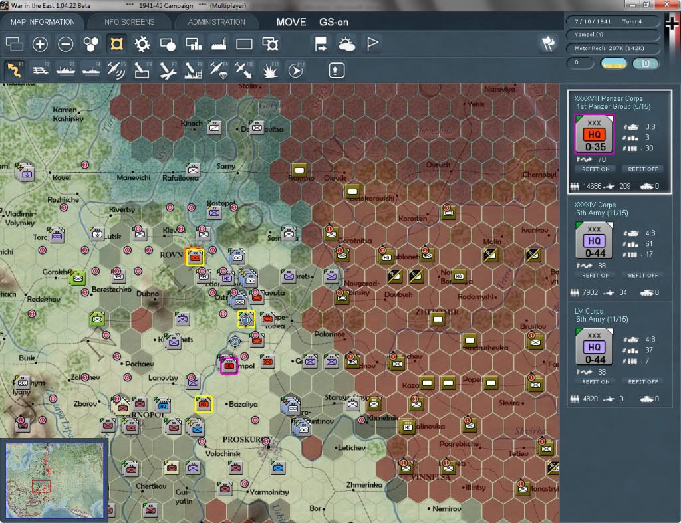681x523 pixels.
Task: Toggle the highlighted enemy hexes icon
Action: [116, 44]
